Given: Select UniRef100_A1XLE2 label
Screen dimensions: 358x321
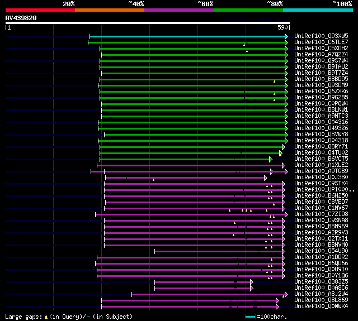Looking at the screenshot, I should coord(321,165).
